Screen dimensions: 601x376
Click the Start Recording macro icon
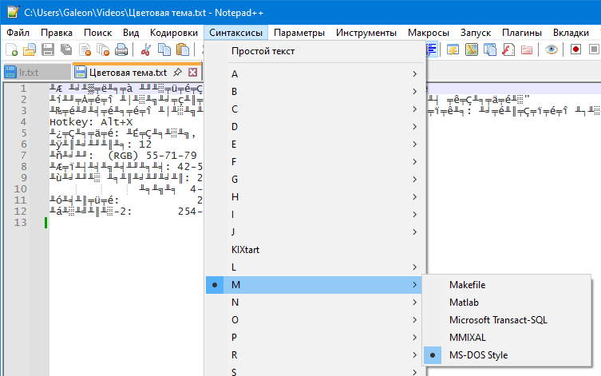click(x=576, y=49)
